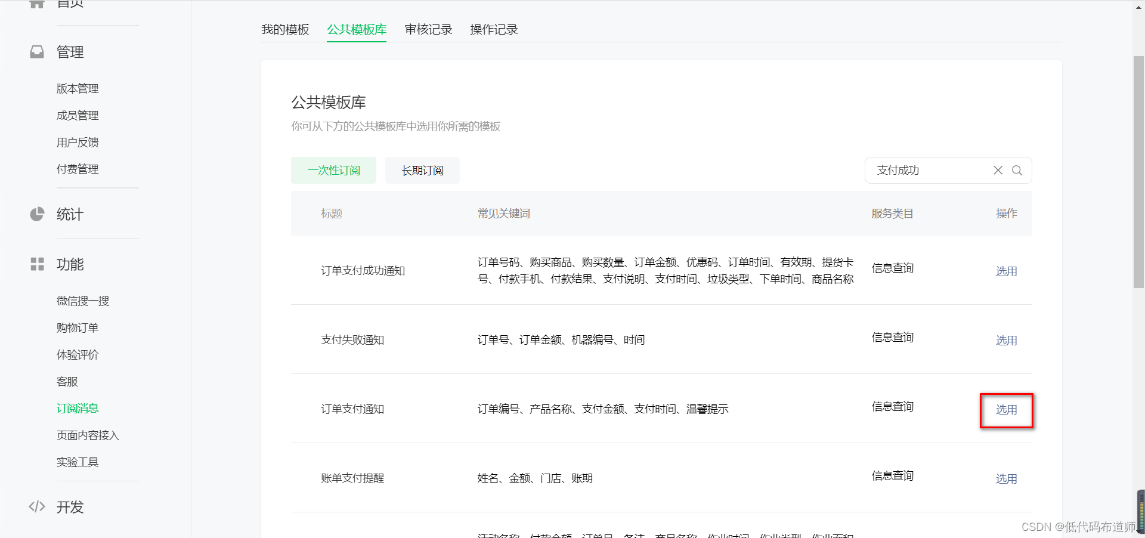
Task: Switch to the 审核记录 tab
Action: tap(428, 29)
